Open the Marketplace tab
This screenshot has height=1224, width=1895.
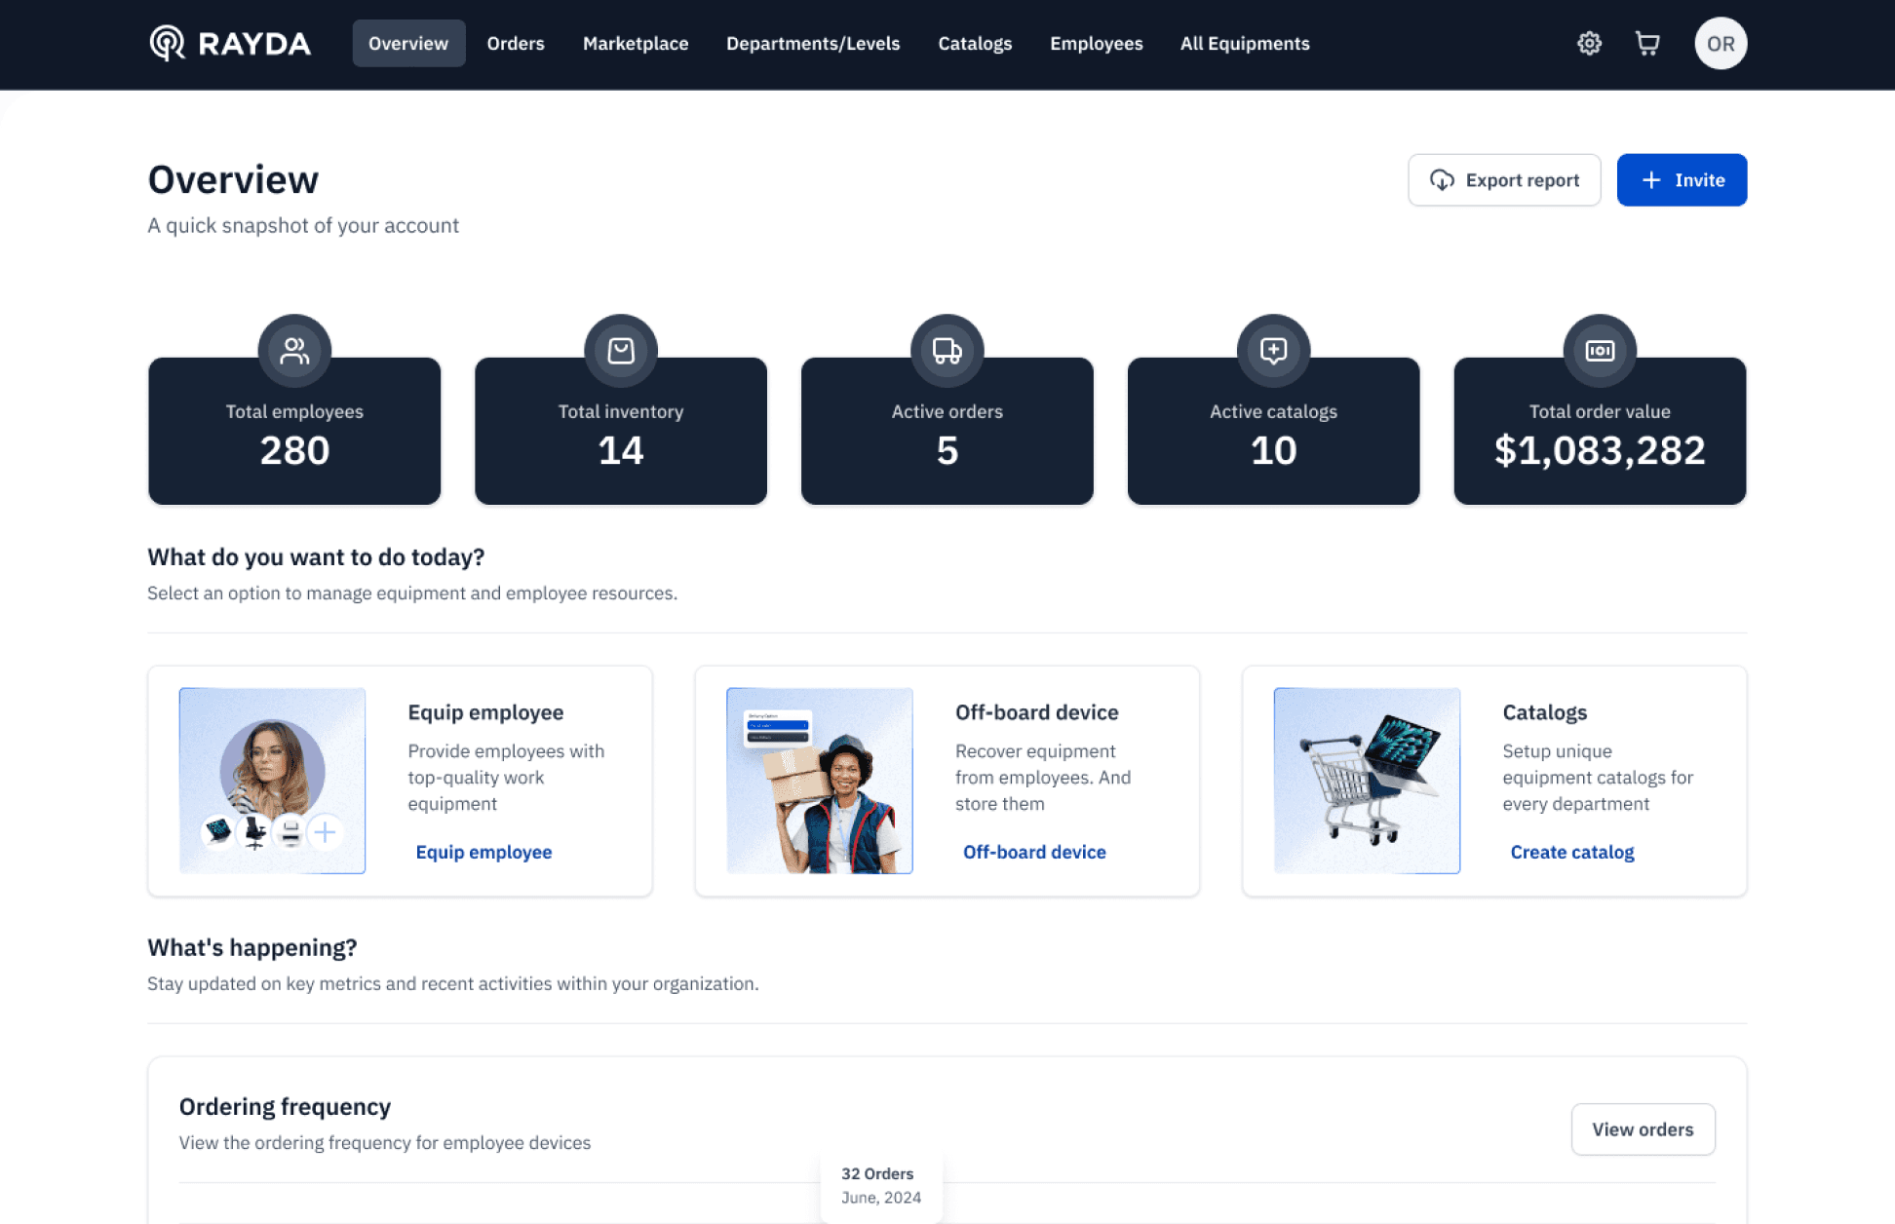point(636,44)
